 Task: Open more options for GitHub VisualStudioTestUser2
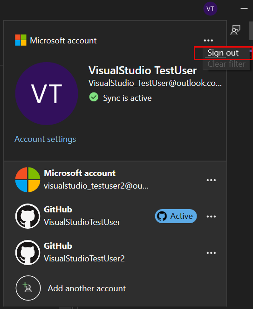pos(211,253)
